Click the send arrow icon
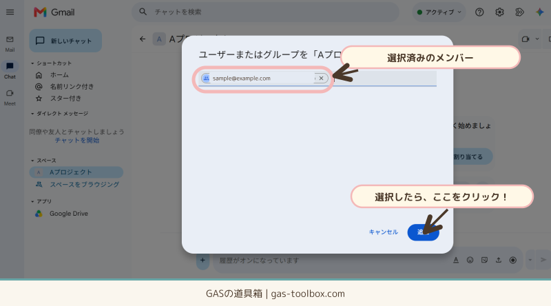The height and width of the screenshot is (306, 551). coord(543,260)
